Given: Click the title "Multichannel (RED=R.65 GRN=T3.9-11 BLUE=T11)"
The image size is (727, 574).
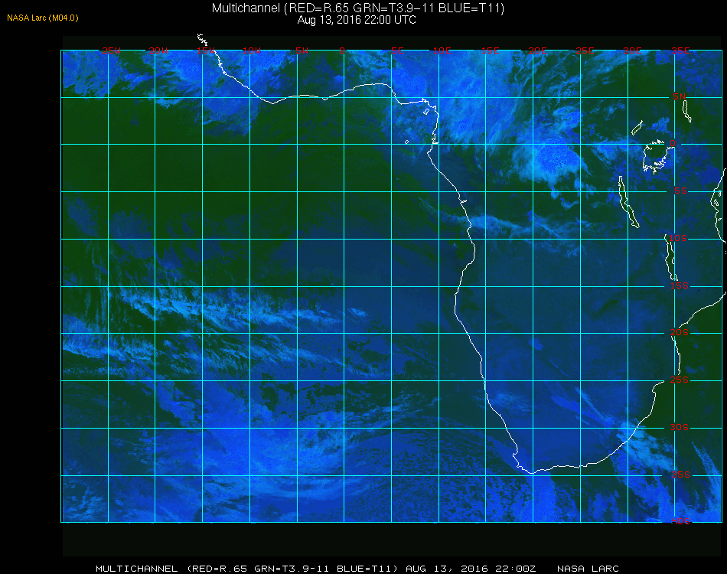Looking at the screenshot, I should [357, 8].
